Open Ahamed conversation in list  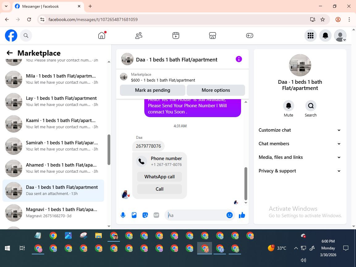coord(53,168)
